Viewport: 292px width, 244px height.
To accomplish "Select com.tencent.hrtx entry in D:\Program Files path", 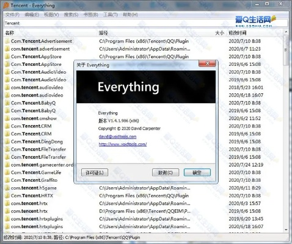I will pyautogui.click(x=29, y=211).
